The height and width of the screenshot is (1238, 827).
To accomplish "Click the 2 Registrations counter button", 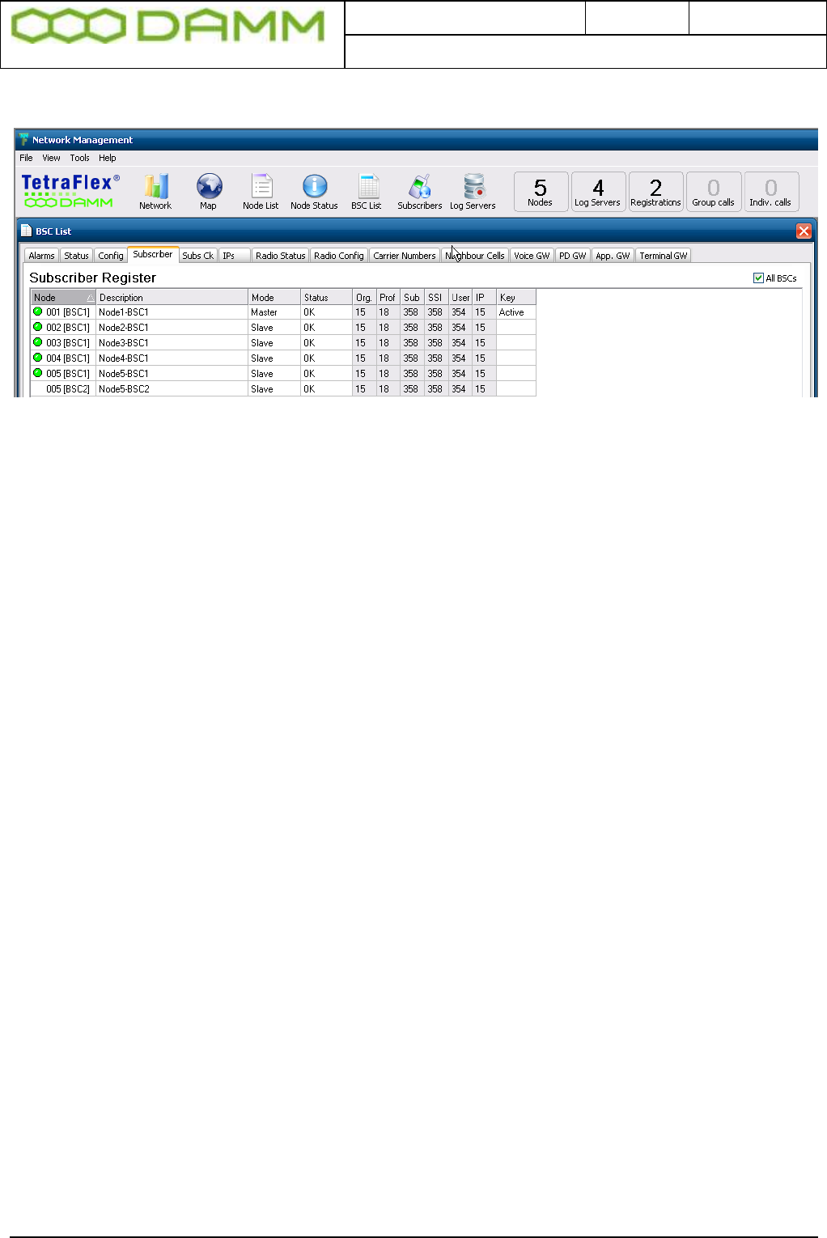I will tap(655, 192).
